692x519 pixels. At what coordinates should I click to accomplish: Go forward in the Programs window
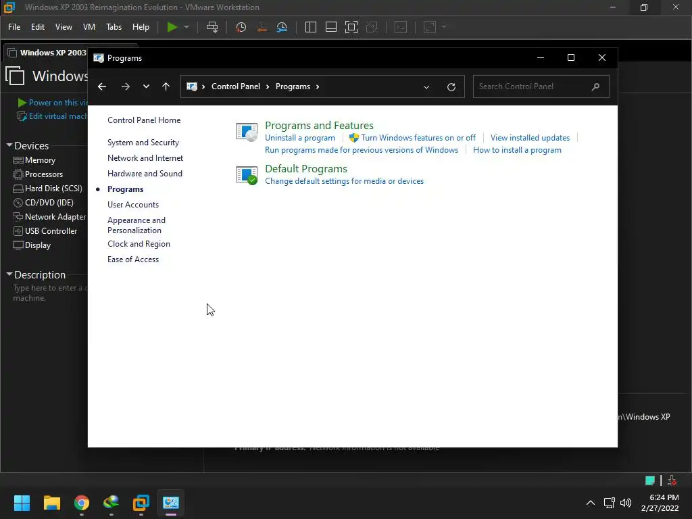pyautogui.click(x=125, y=86)
